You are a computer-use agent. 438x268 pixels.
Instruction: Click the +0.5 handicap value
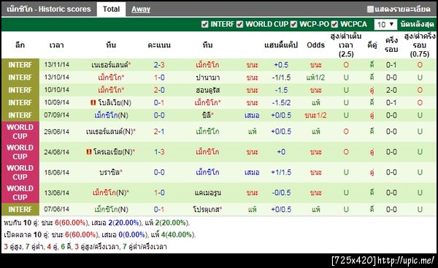281,65
